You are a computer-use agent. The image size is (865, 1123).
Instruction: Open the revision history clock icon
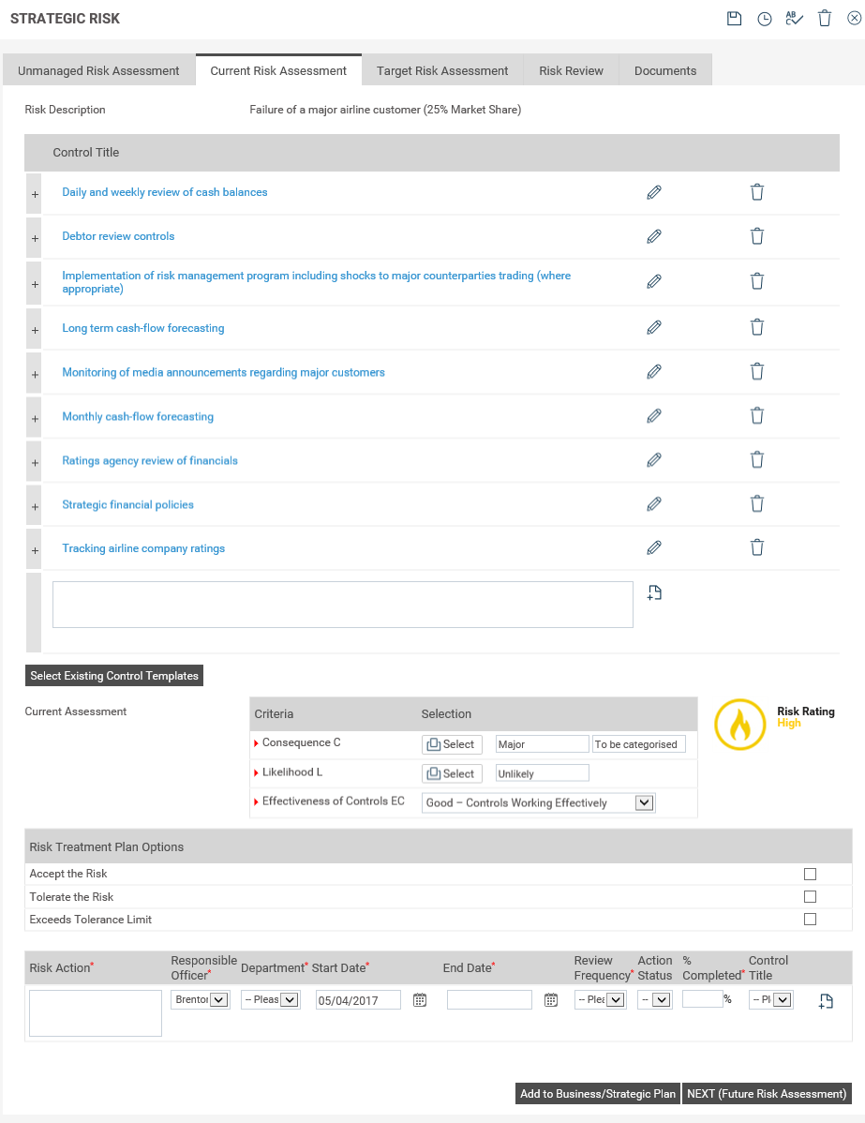coord(765,18)
